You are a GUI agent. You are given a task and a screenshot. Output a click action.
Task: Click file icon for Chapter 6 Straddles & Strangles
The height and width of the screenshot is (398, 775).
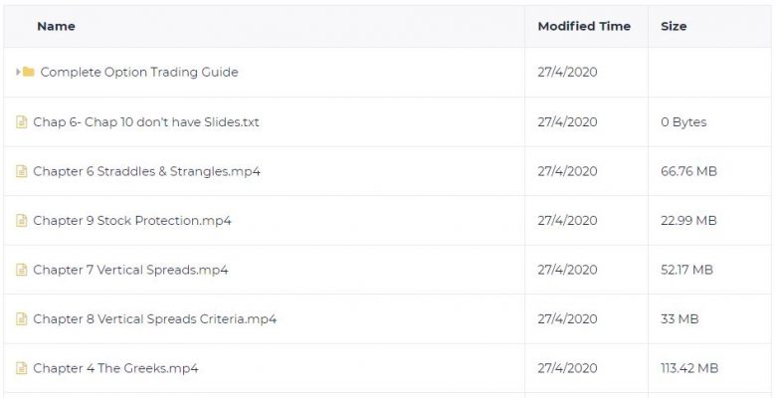[x=21, y=171]
